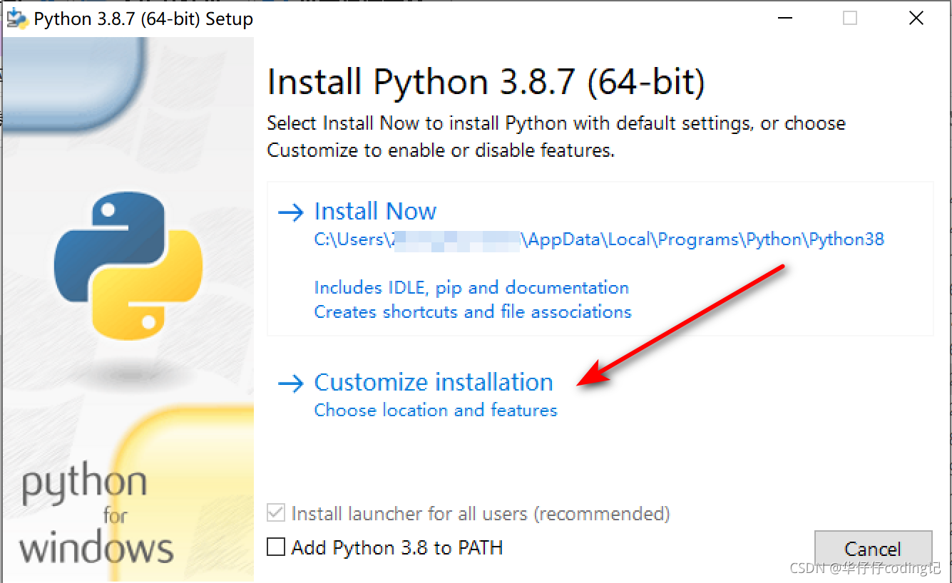The image size is (952, 583).
Task: Click 'Includes IDLE, pip and documentation' text
Action: [471, 287]
